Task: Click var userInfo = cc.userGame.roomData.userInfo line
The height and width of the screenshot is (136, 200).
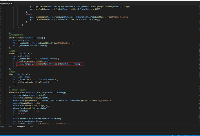Action: click(37, 119)
